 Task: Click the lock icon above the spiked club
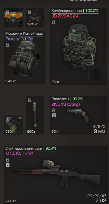(x=29, y=100)
